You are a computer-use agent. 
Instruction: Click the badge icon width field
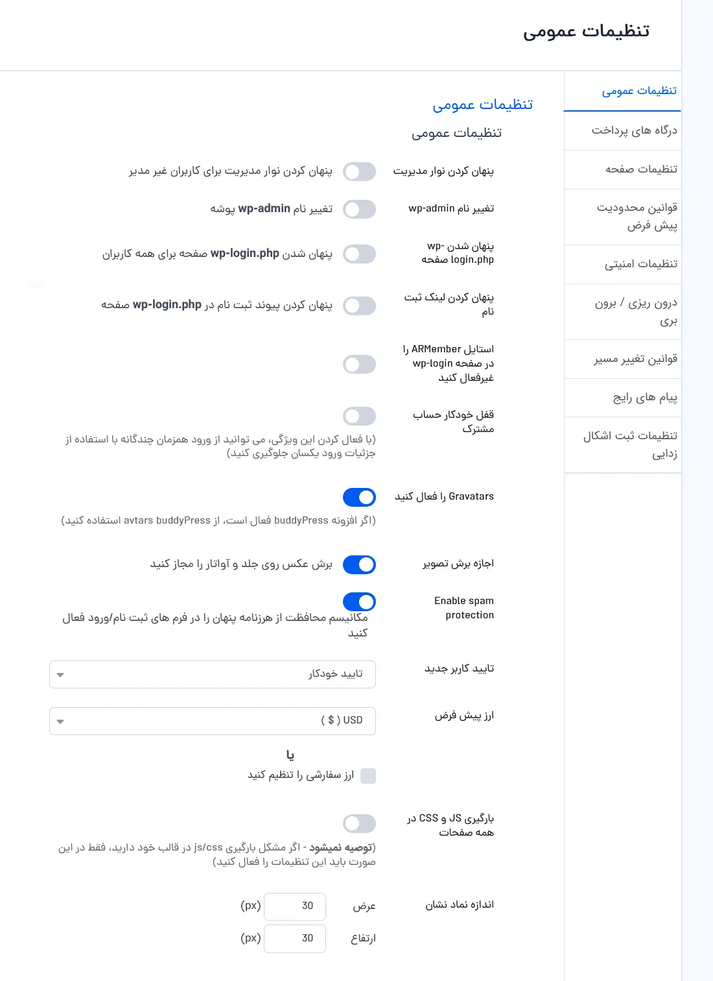(295, 906)
